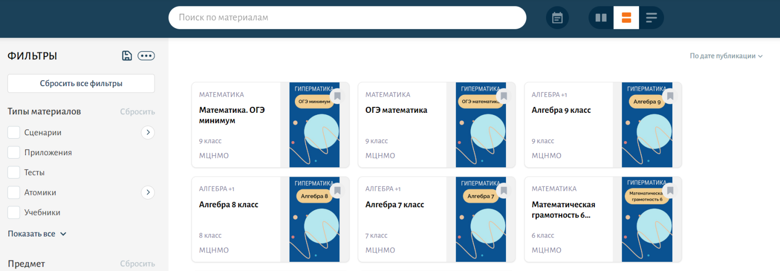Click the Поиск по материалам search field

click(x=347, y=18)
